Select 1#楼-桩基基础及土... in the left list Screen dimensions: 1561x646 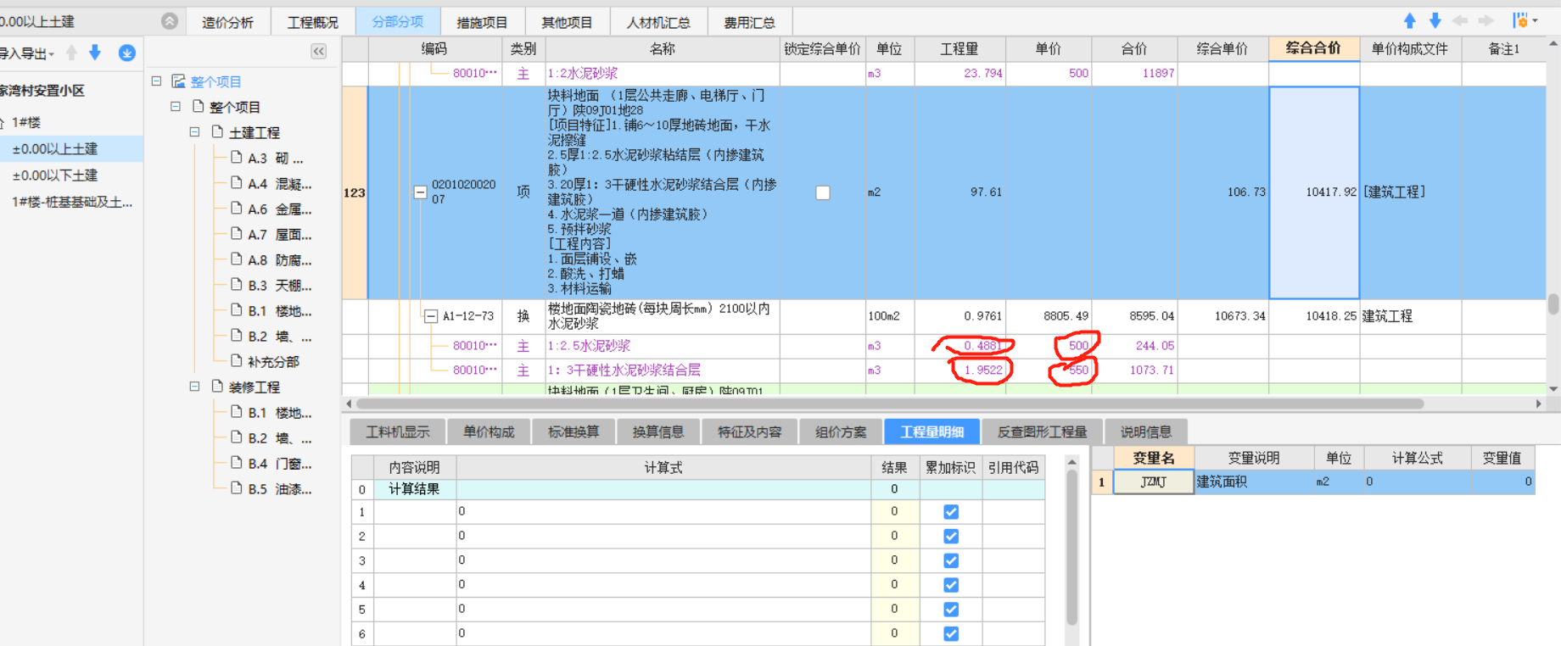(x=72, y=202)
